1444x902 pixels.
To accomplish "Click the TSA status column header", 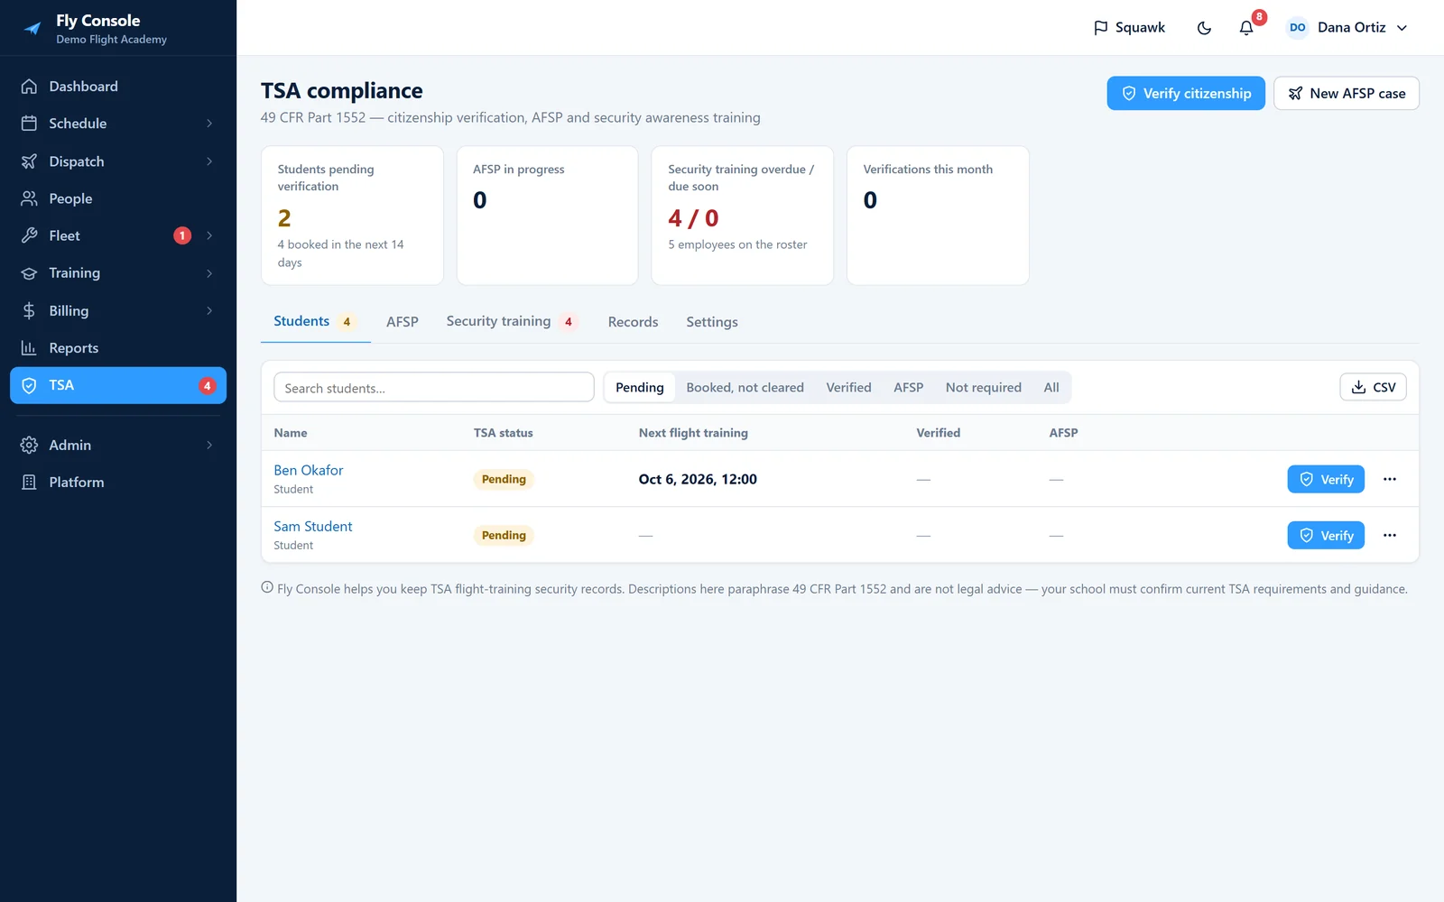I will [x=504, y=433].
